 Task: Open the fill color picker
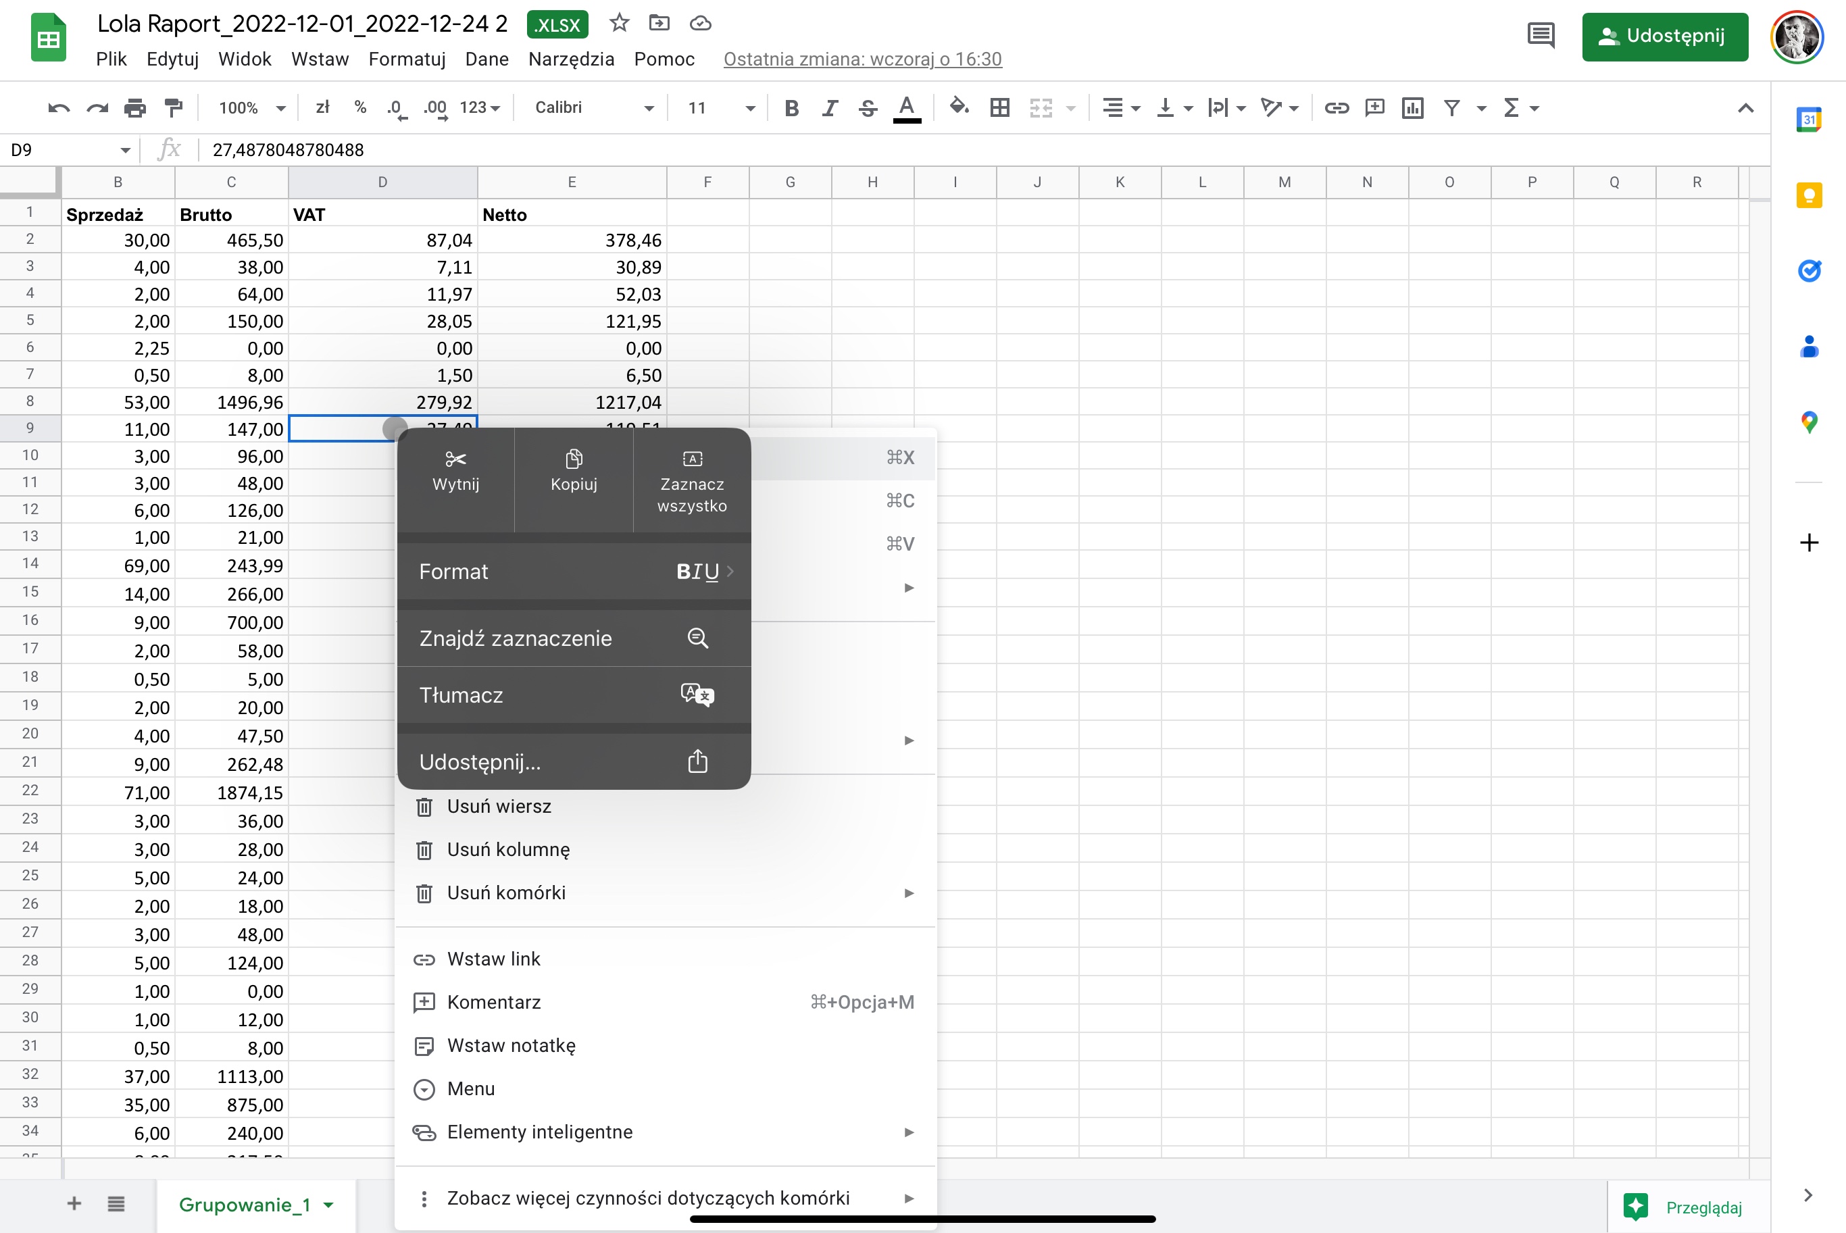(958, 107)
